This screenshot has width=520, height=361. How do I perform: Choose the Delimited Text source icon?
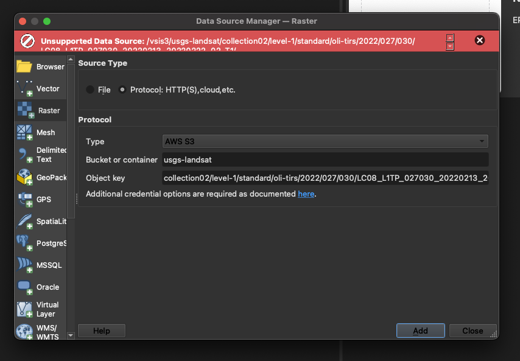[24, 155]
